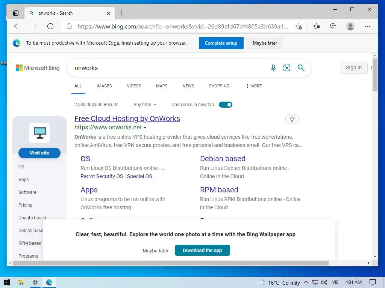Expand the onworks.net URL dropdown arrow
385x288 pixels.
145,128
